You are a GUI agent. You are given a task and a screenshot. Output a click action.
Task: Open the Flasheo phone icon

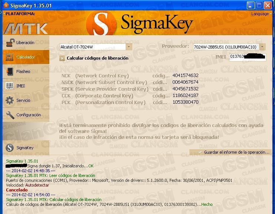coord(10,71)
